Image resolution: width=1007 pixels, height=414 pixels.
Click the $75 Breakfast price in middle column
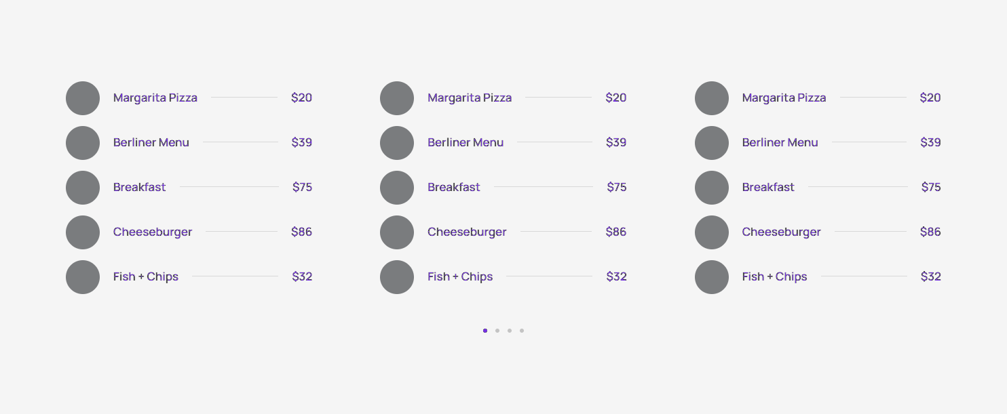point(617,187)
